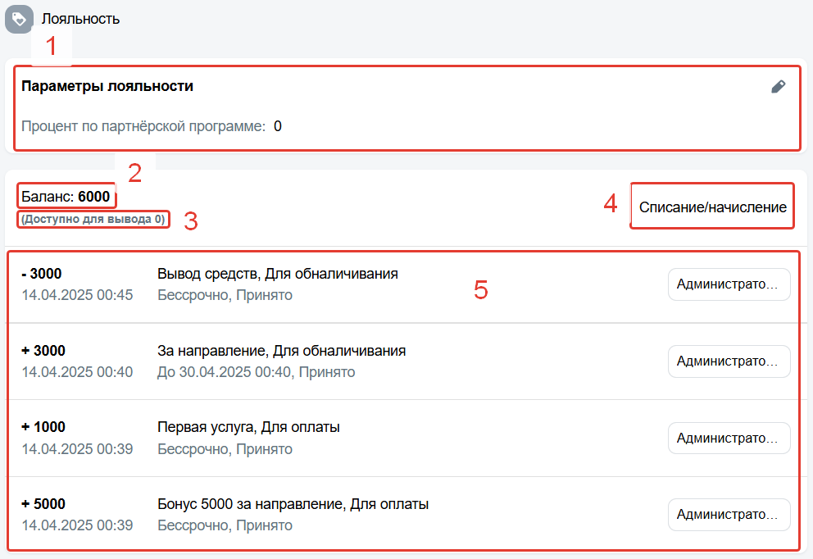Screen dimensions: 813x559
Task: Select the Первая услуга, Для оплаты entry
Action: 248,427
